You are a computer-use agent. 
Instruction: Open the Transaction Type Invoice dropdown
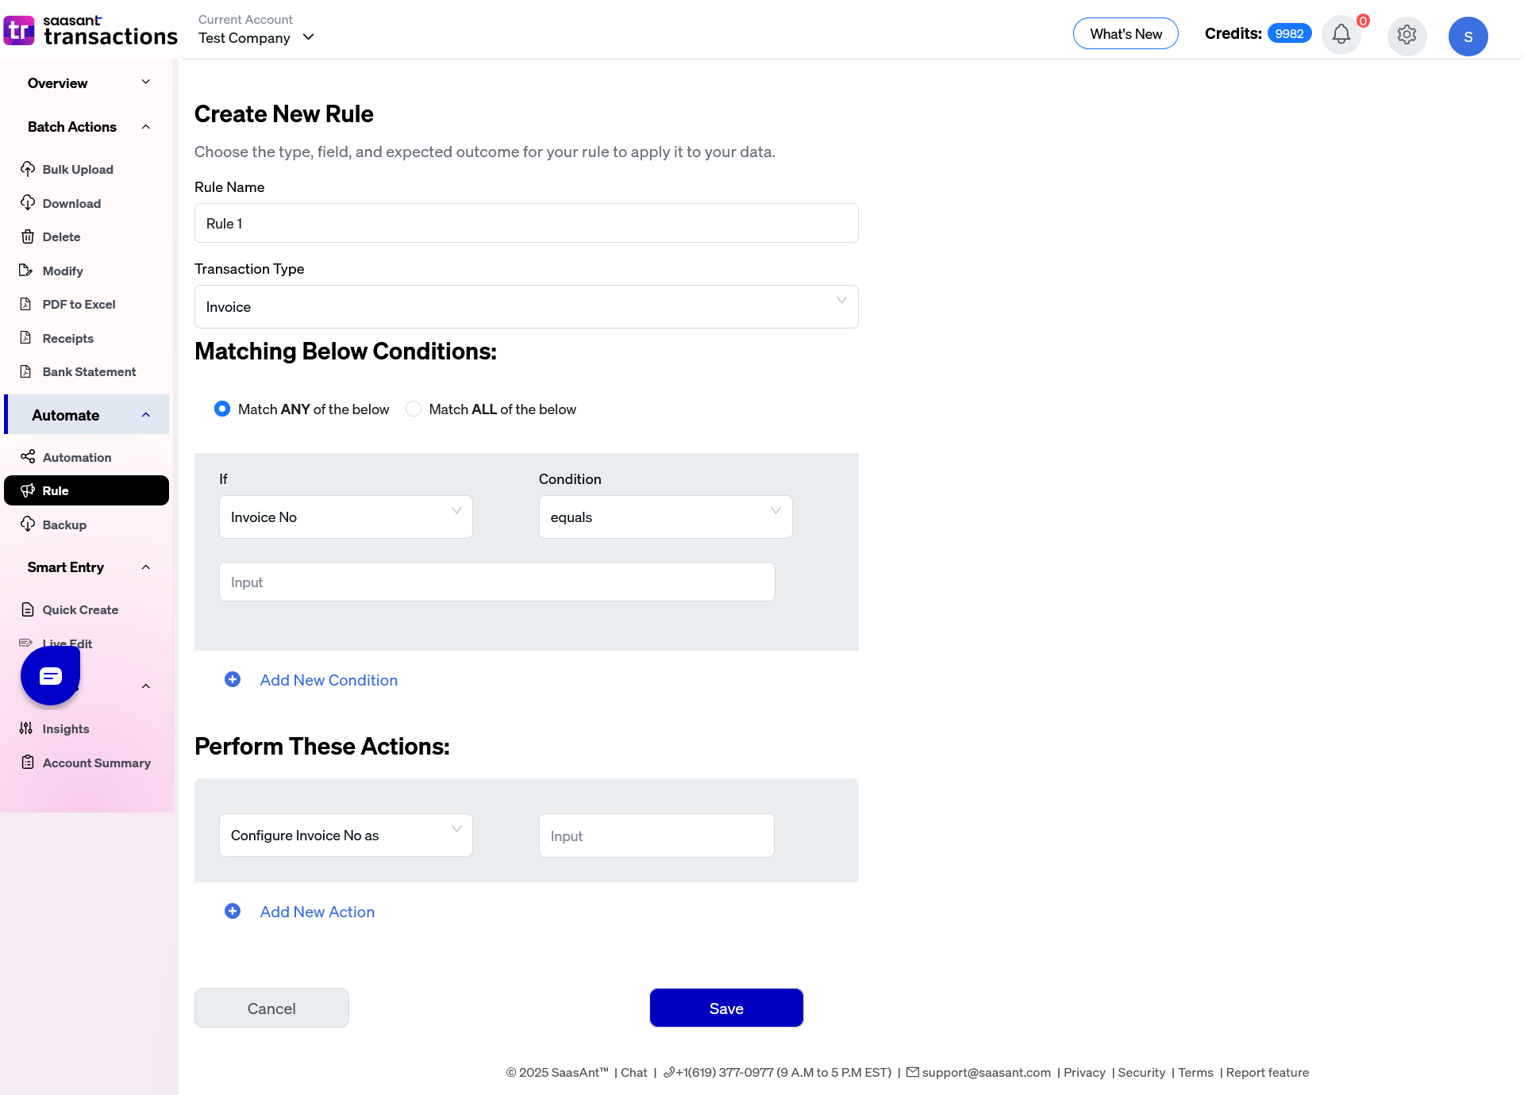[x=526, y=306]
